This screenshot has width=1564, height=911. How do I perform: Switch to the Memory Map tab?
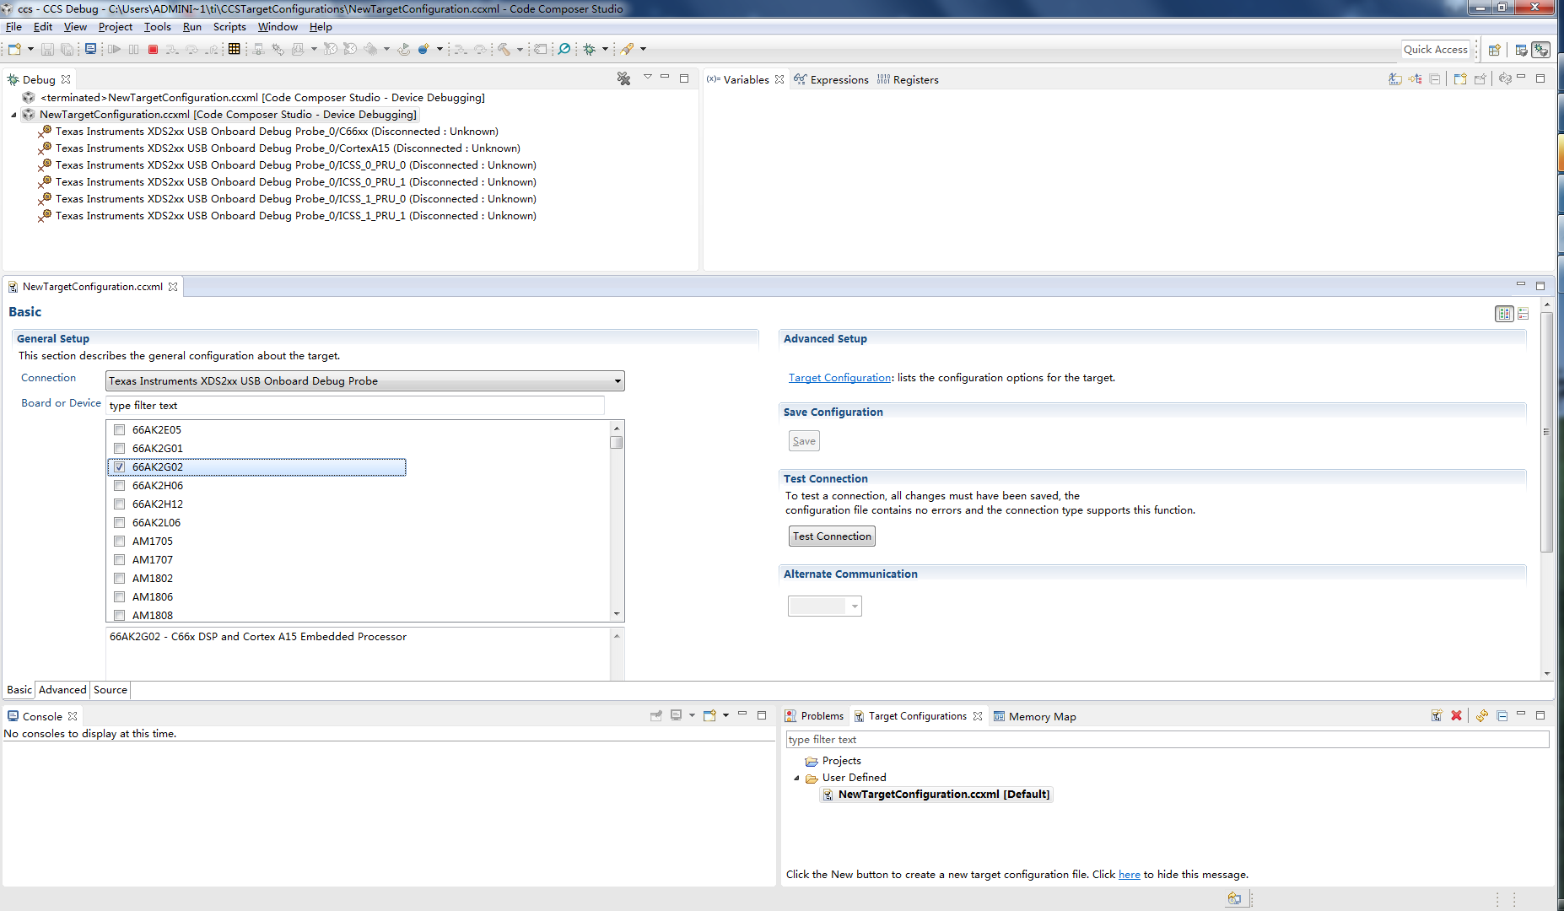[1035, 716]
